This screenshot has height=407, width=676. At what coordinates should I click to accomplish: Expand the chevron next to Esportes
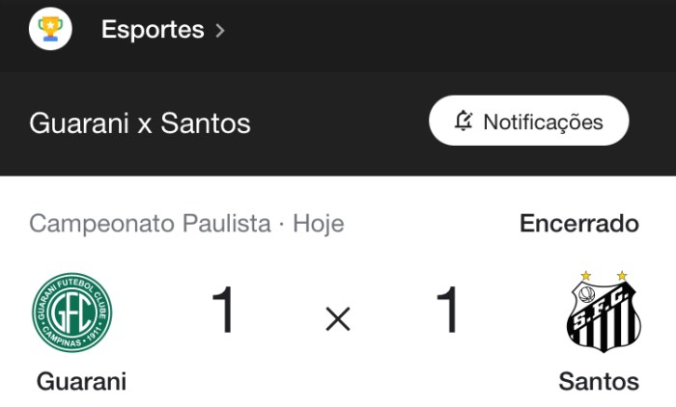point(220,31)
